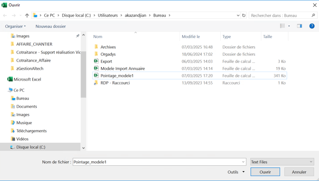Select Disque local (C:) in sidebar
Image resolution: width=319 pixels, height=181 pixels.
[x=31, y=147]
